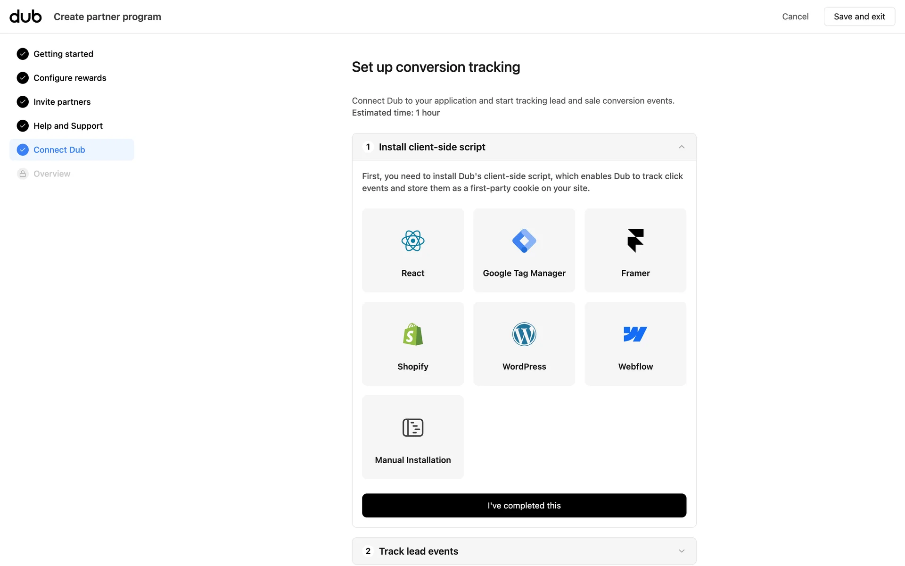This screenshot has height=566, width=905.
Task: Go to Help and Support step
Action: 68,126
